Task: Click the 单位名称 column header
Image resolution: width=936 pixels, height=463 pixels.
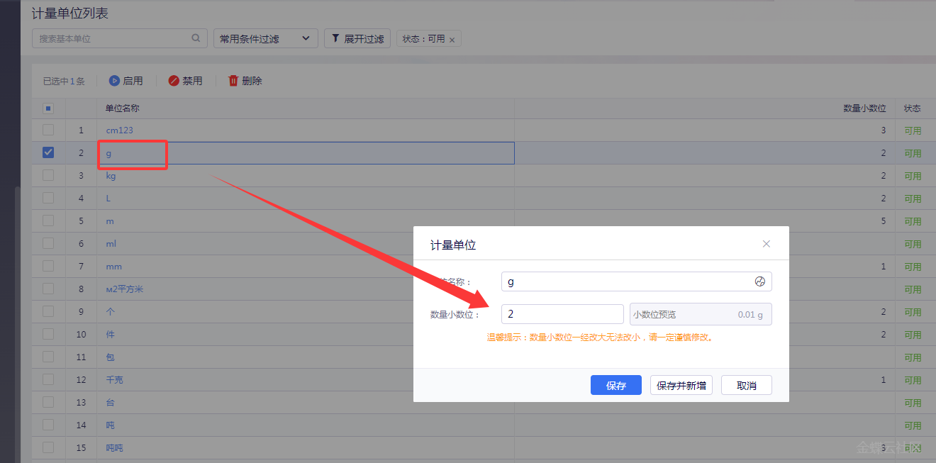Action: tap(122, 108)
